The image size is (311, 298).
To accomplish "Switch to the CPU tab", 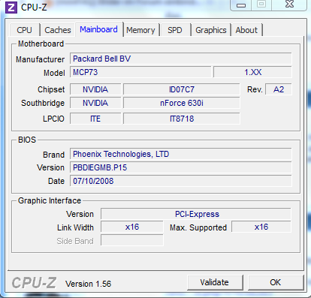I will 24,30.
